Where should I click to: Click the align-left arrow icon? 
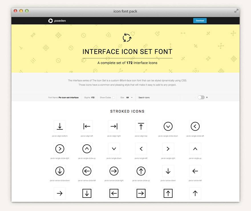[87, 126]
